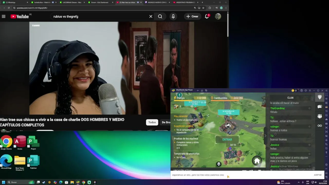Go to YouTube home via the logo

point(20,16)
